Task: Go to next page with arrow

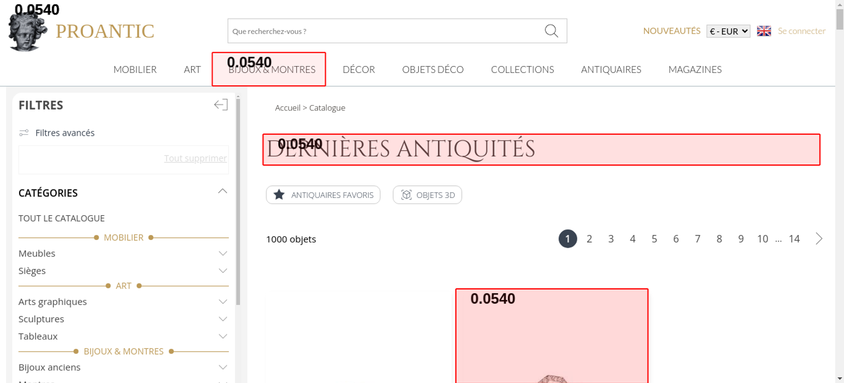Action: 819,239
